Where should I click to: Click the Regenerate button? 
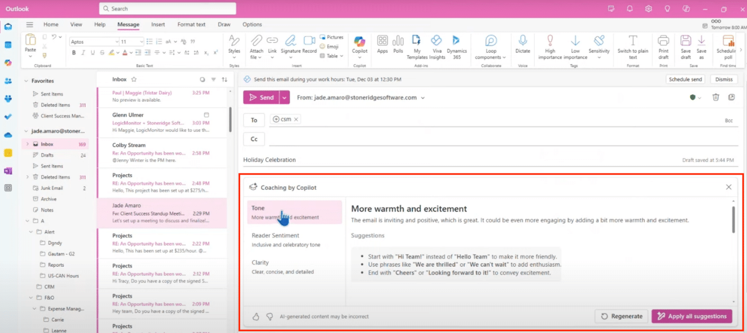tap(622, 316)
